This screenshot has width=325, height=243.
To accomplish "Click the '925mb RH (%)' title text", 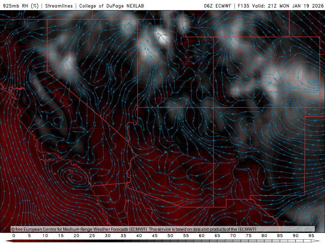I will click(21, 6).
